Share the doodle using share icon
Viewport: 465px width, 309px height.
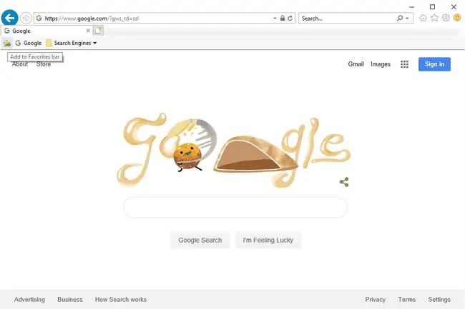coord(344,182)
